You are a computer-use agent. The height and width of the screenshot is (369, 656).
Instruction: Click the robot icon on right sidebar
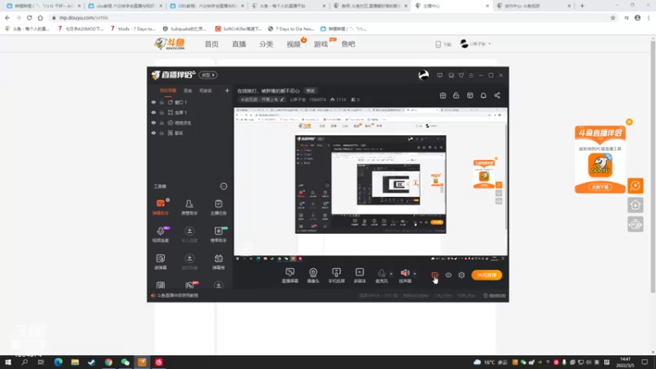[635, 225]
